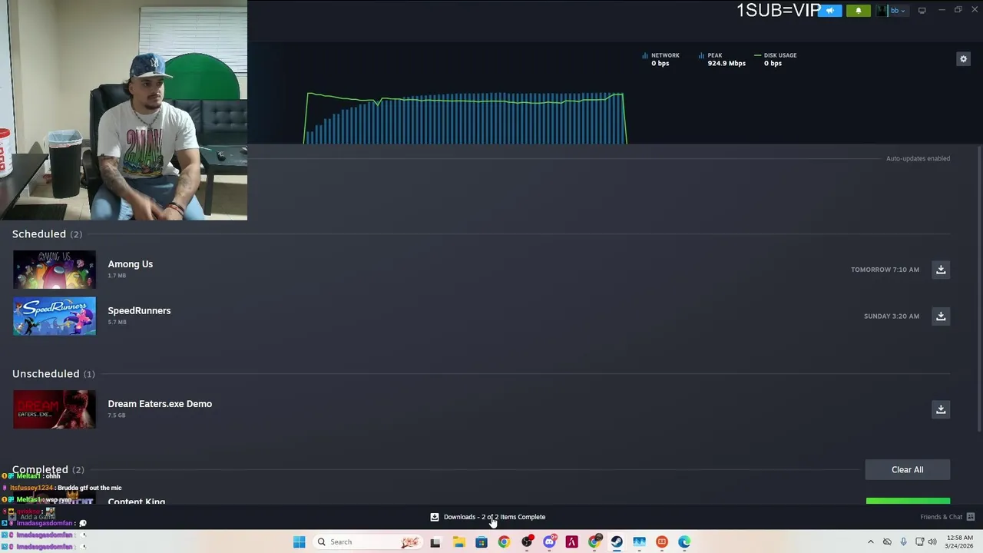Open volume control in system tray
Viewport: 983px width, 553px height.
(932, 542)
